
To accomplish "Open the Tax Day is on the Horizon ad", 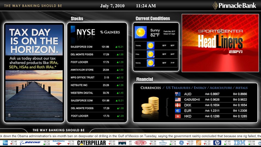I will (x=34, y=73).
